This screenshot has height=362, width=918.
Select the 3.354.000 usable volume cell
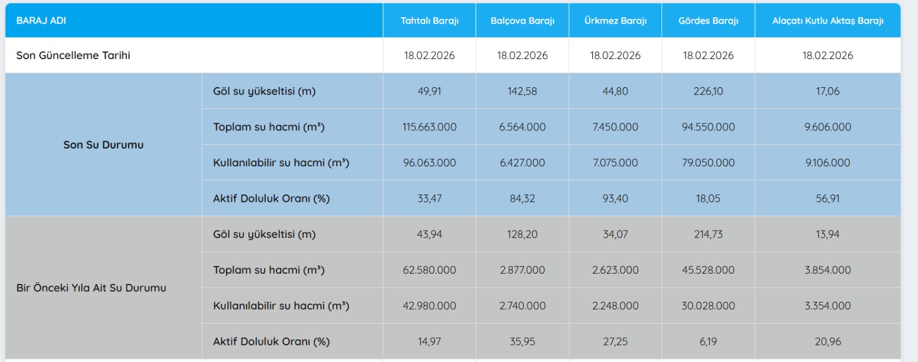(x=827, y=306)
